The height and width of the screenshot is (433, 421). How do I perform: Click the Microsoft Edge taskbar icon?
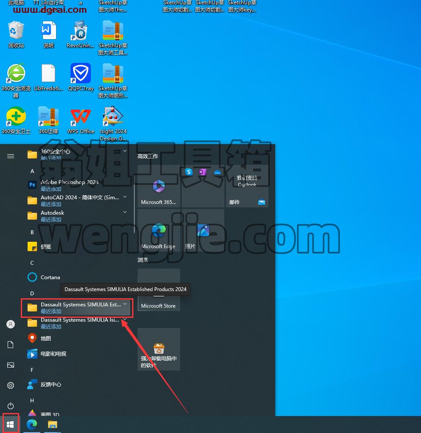click(32, 425)
